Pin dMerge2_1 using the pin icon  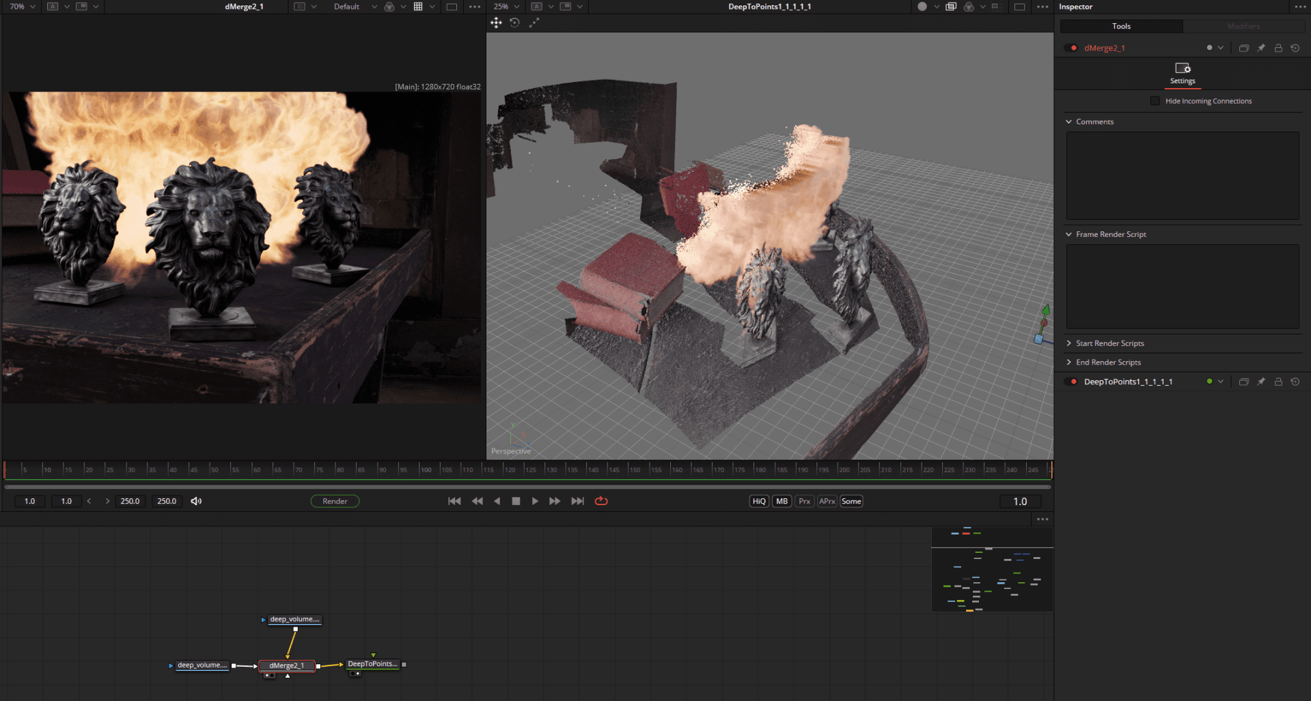pos(1261,48)
